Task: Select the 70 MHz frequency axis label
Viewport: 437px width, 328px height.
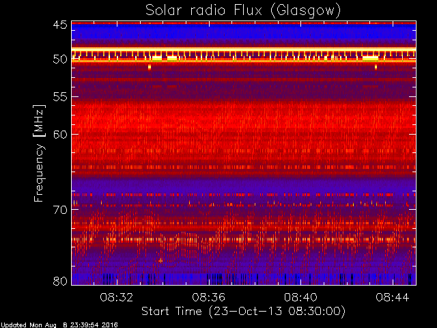Action: pyautogui.click(x=60, y=210)
